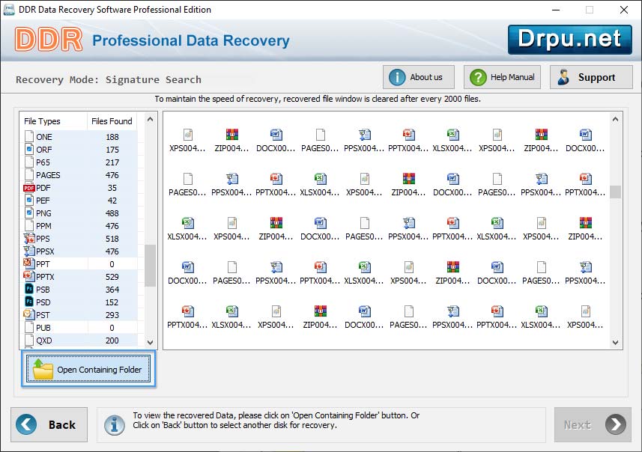
Task: Click the recovered files pane scrollbar thumb
Action: pyautogui.click(x=615, y=192)
